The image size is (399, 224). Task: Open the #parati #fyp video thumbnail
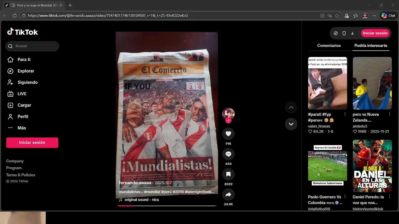pos(327,83)
